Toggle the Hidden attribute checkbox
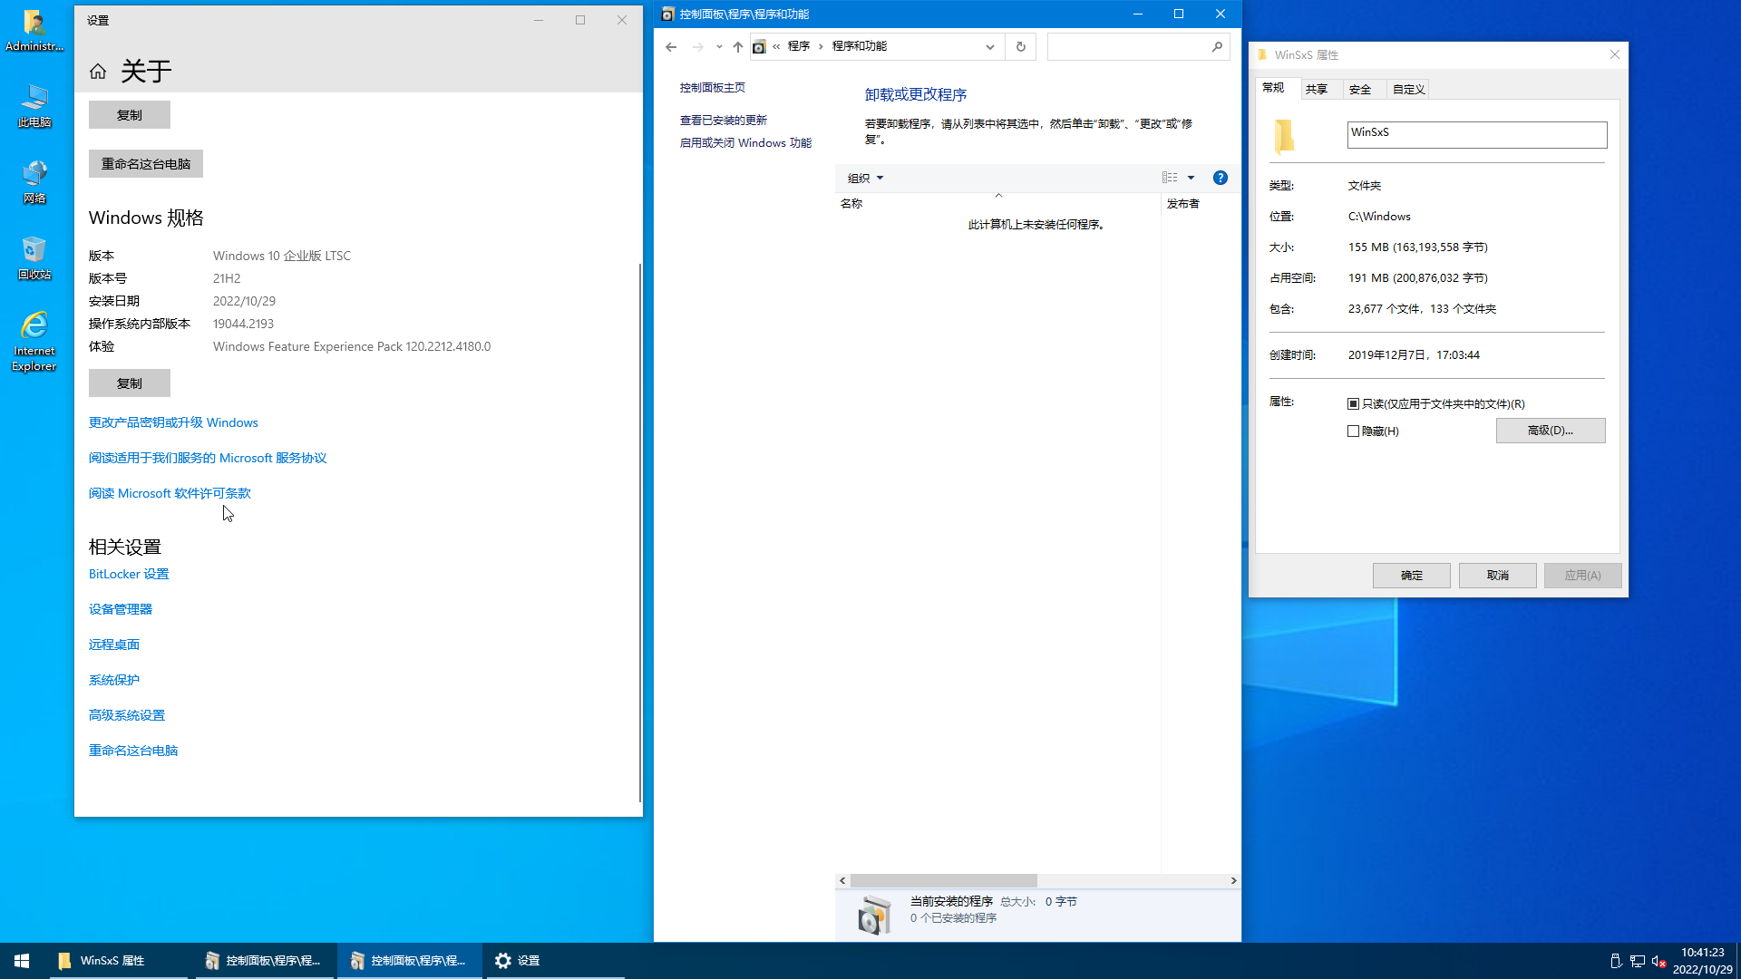Viewport: 1741px width, 979px height. [1353, 431]
